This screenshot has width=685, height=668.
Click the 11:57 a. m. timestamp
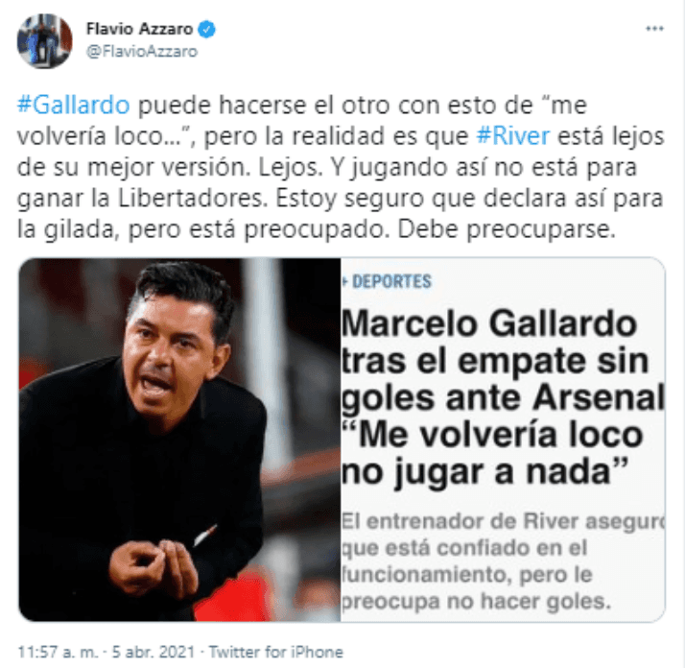tap(58, 652)
